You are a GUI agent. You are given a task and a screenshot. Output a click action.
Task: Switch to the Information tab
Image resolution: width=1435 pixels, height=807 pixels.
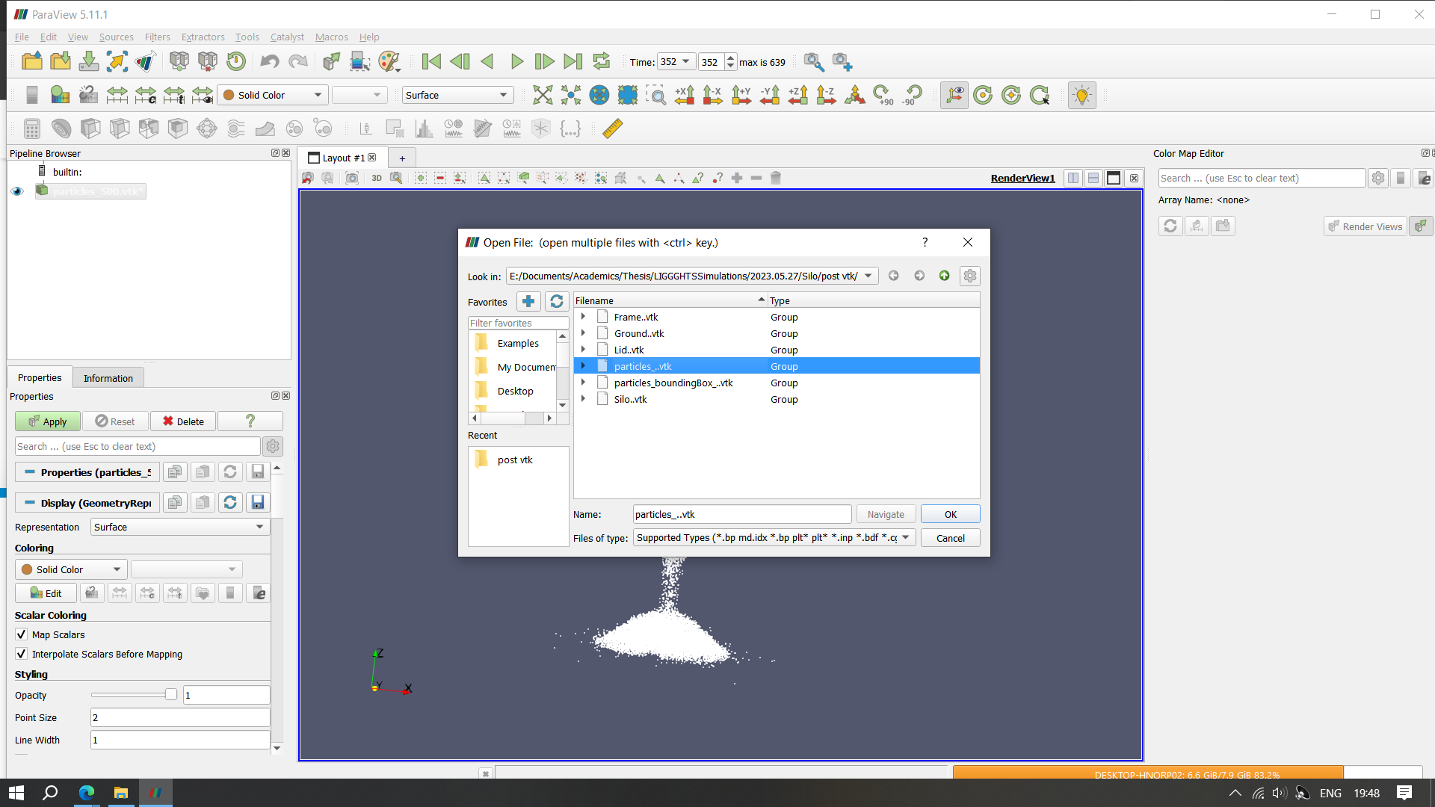[x=108, y=378]
